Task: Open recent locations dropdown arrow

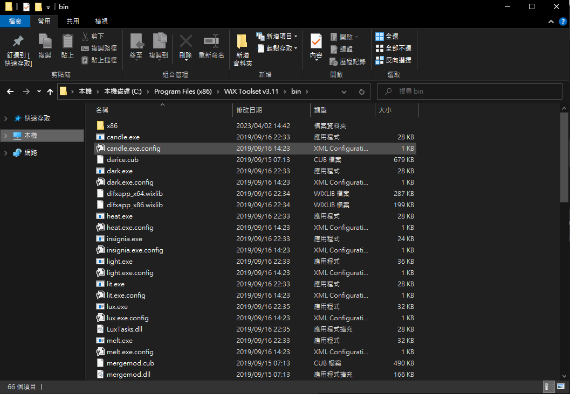Action: point(39,92)
